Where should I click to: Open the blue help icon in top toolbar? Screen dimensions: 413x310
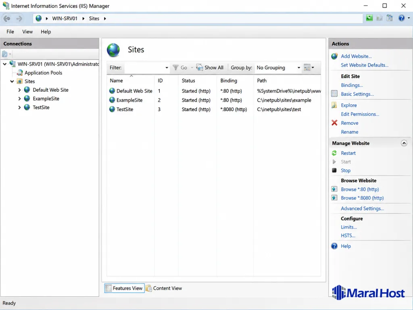pyautogui.click(x=401, y=18)
